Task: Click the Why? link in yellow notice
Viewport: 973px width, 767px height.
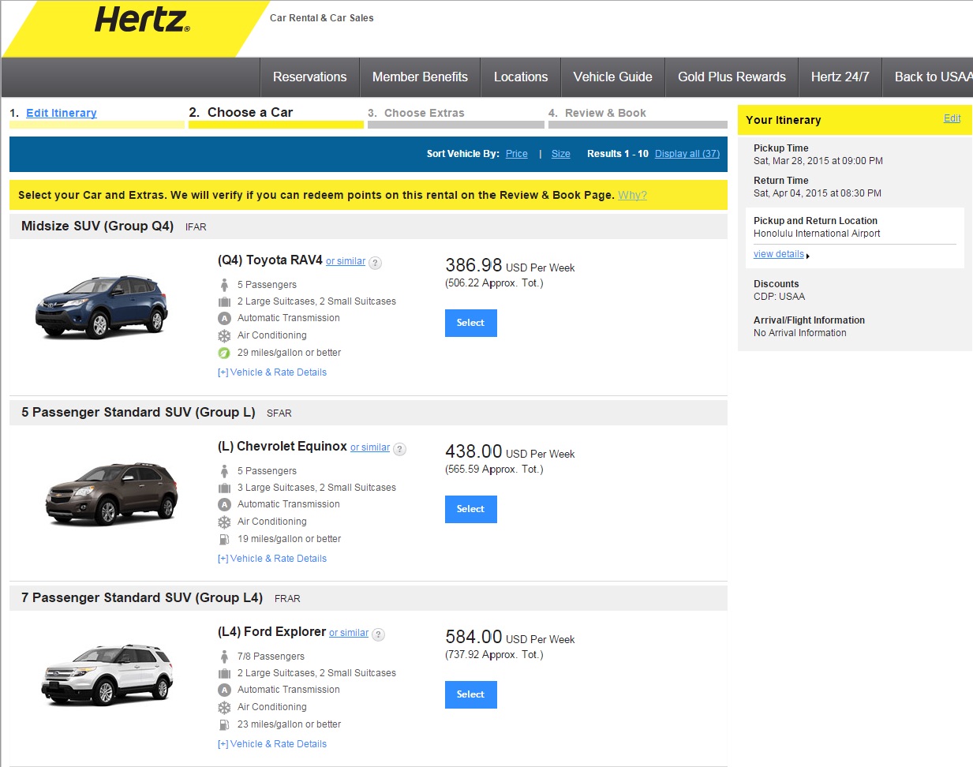Action: coord(632,196)
